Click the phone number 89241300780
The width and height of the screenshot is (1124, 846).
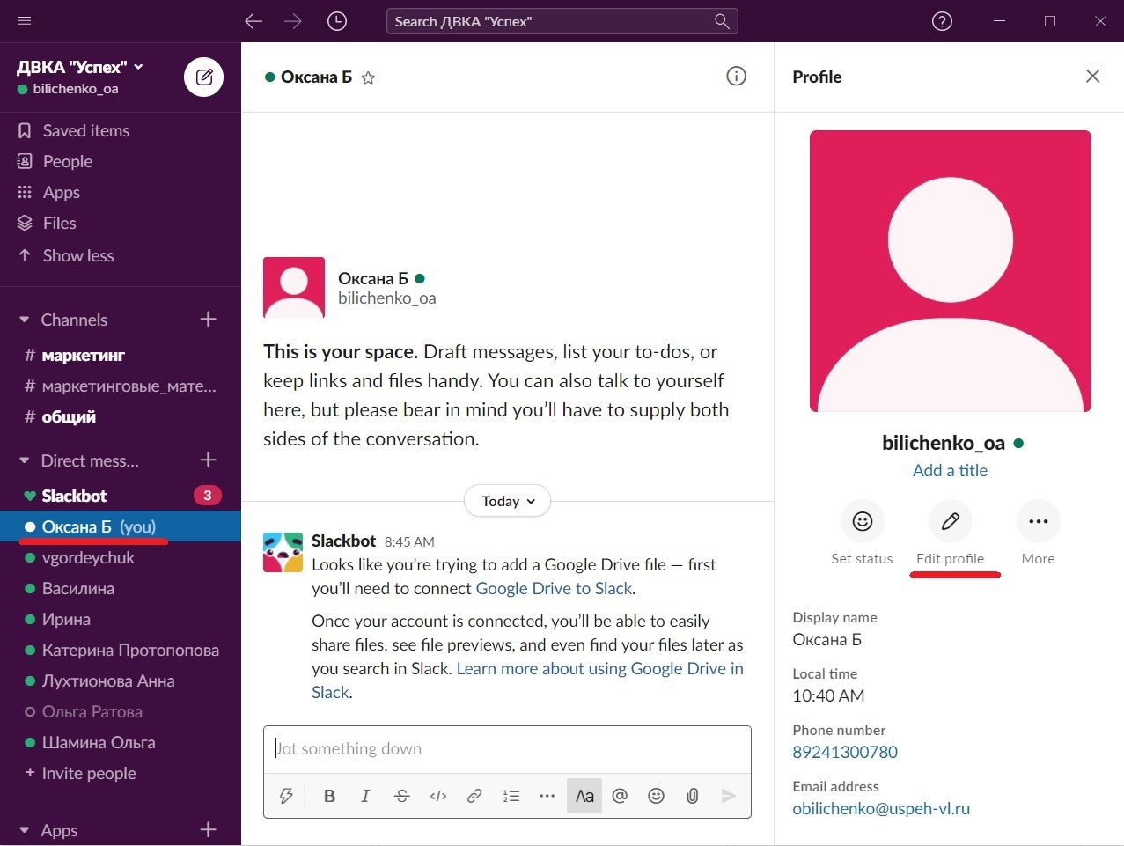point(845,752)
